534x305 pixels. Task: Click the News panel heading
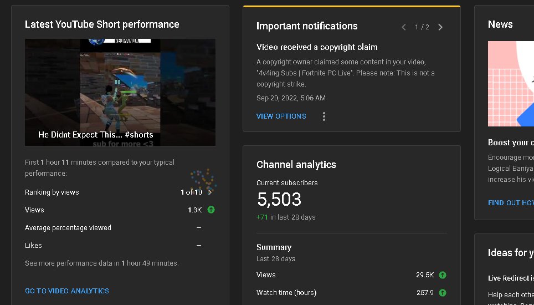[x=500, y=24]
